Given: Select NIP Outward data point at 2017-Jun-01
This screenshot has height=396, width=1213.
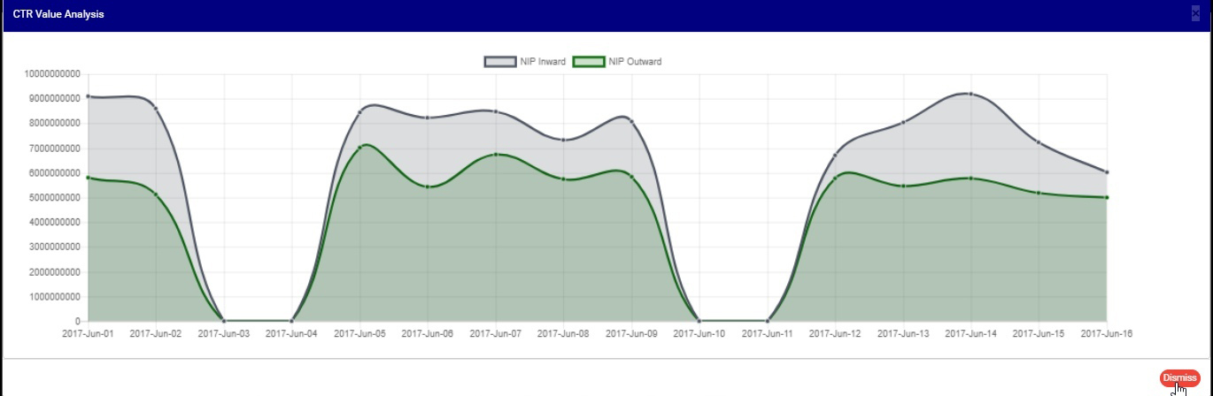Looking at the screenshot, I should click(88, 178).
